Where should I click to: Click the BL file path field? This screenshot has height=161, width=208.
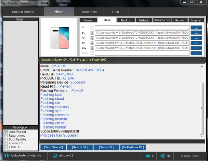(142, 33)
